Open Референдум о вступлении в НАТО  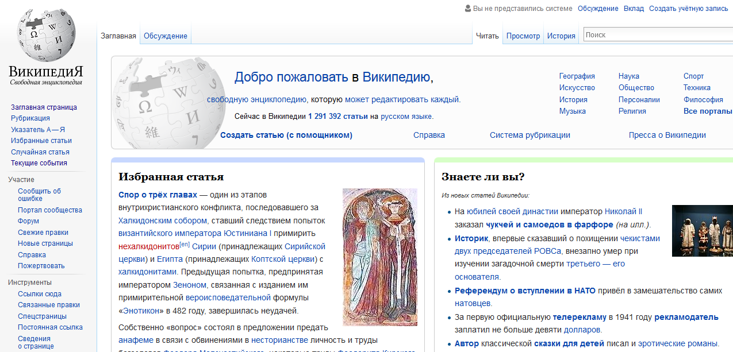[525, 291]
